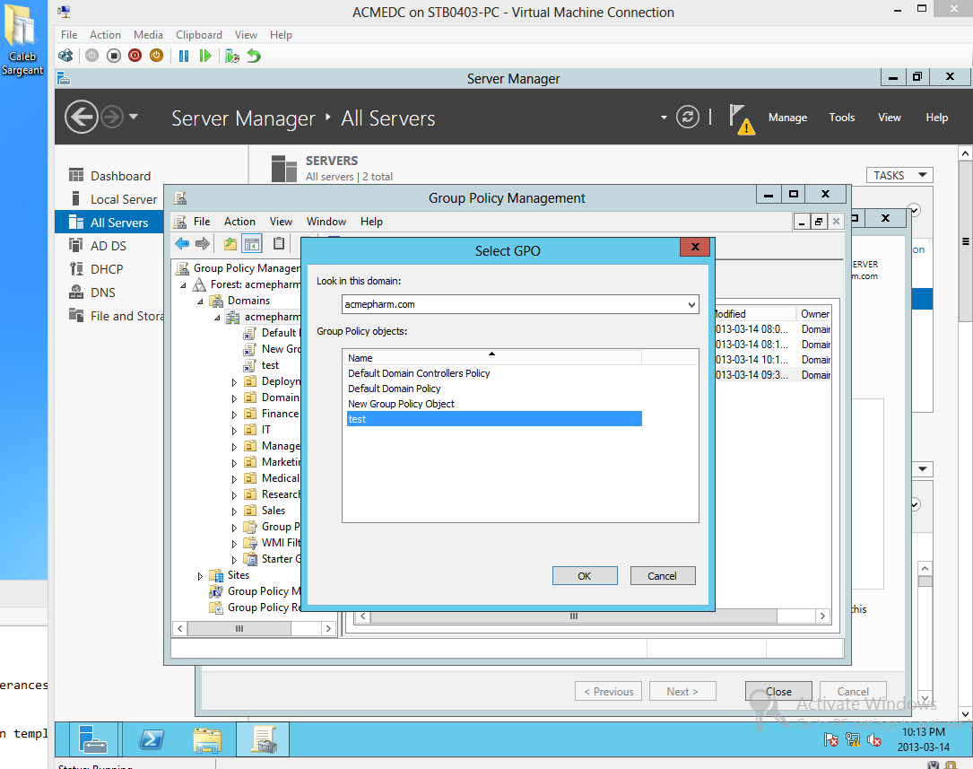973x769 pixels.
Task: Click the volume icon in system tray
Action: click(873, 739)
